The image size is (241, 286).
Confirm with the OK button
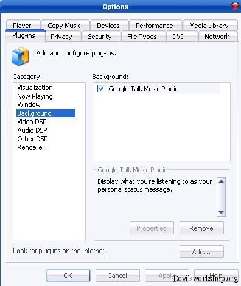click(x=68, y=276)
